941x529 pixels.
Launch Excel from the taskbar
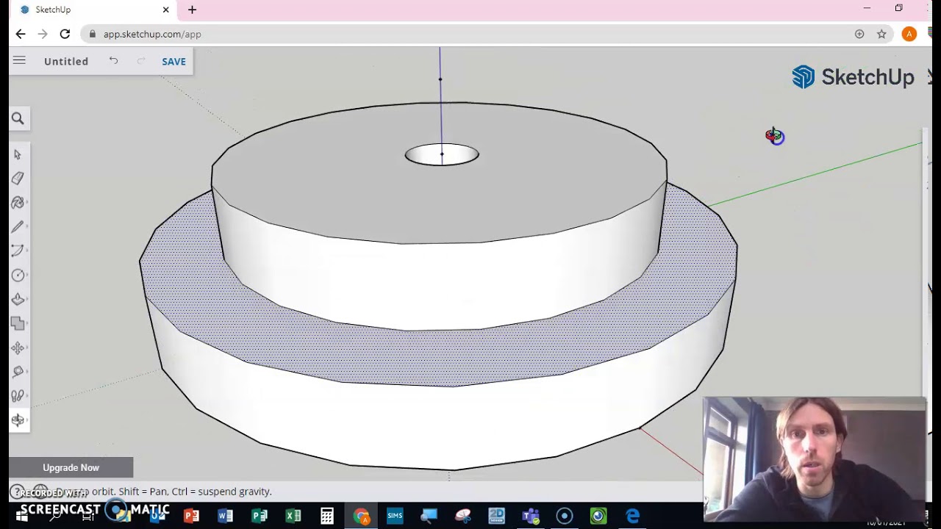293,516
